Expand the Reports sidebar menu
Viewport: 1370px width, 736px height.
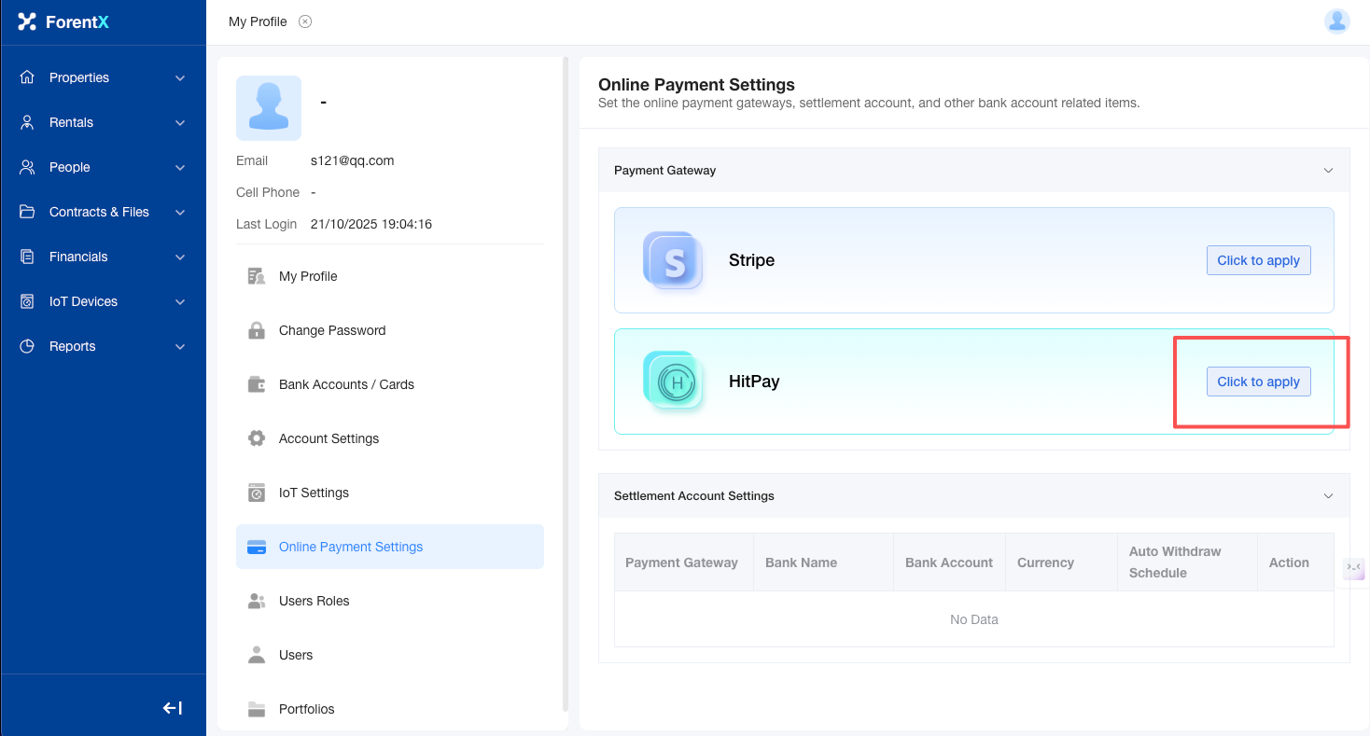[x=103, y=346]
